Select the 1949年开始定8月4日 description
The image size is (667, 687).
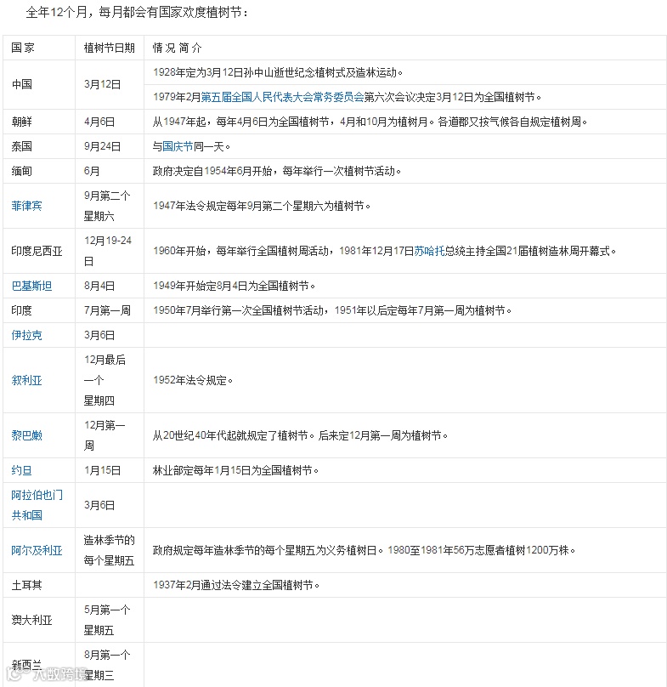(x=234, y=286)
